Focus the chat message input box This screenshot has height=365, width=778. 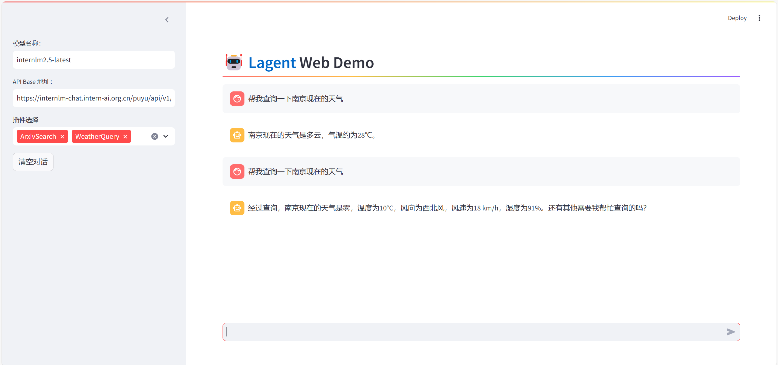point(474,332)
